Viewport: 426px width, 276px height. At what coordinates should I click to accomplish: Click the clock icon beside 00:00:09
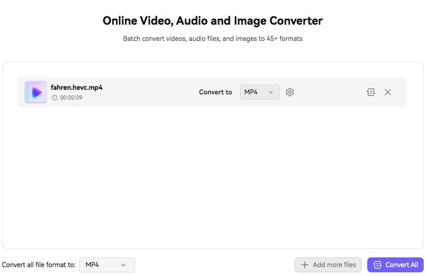(55, 98)
